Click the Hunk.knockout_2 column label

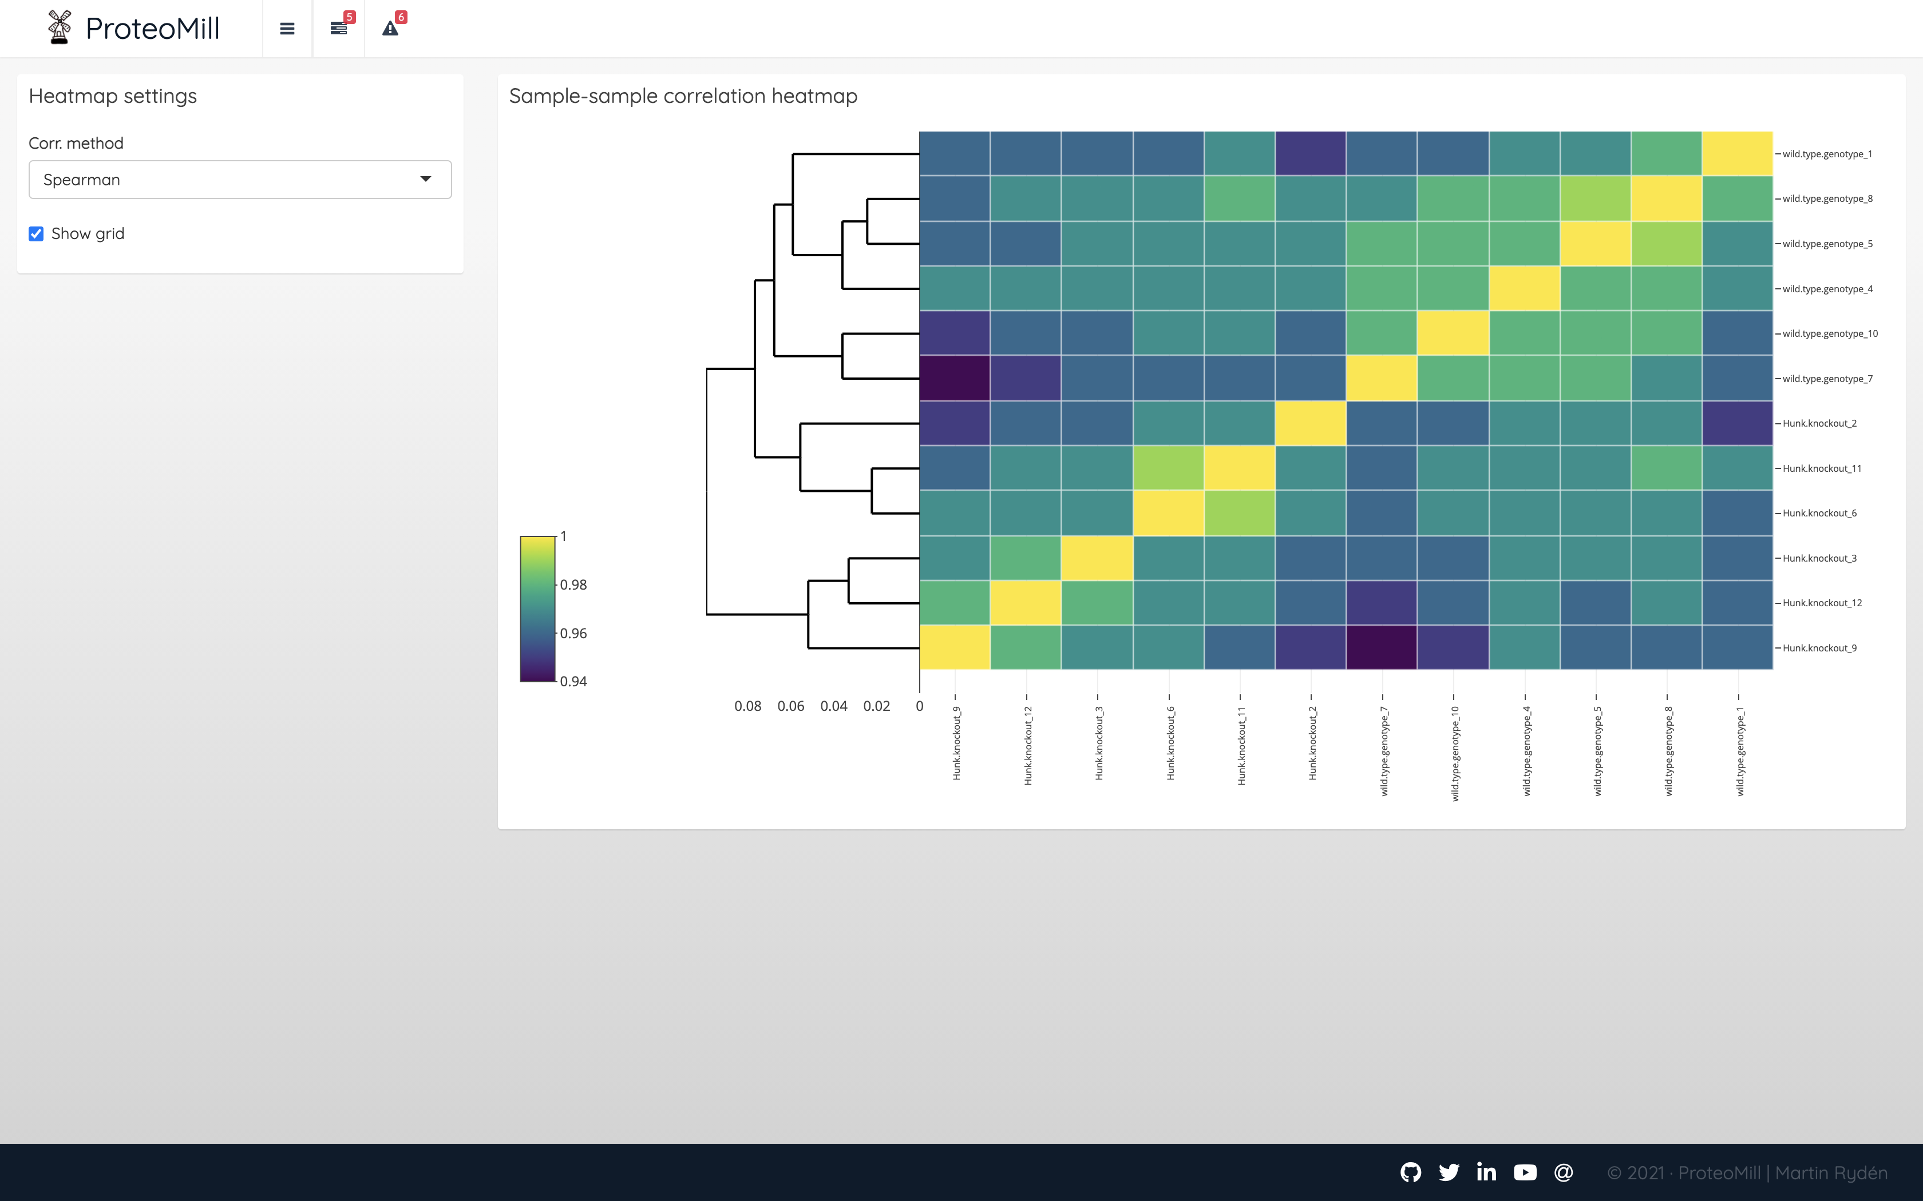(1312, 743)
